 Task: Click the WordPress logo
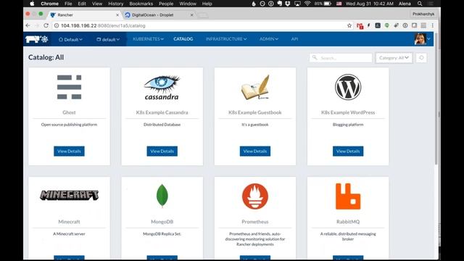[348, 87]
